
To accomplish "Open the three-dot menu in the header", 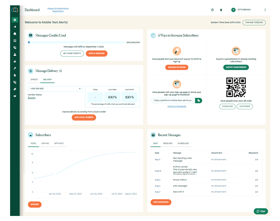I will (265, 10).
